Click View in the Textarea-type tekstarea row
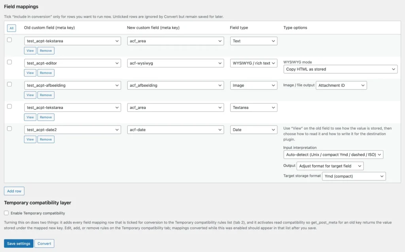The width and height of the screenshot is (405, 252). tap(30, 117)
